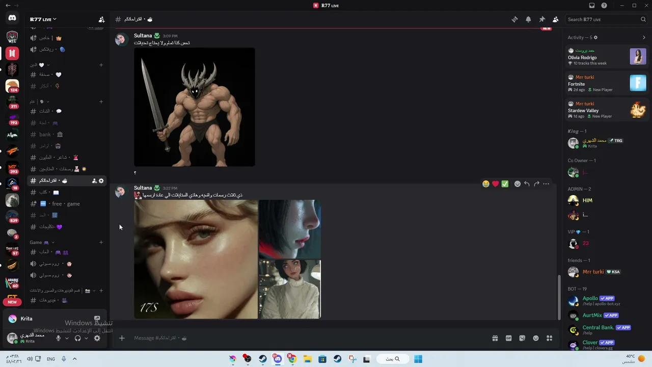Collapse the Game category
Viewport: 652px width, 367px height.
(42, 242)
